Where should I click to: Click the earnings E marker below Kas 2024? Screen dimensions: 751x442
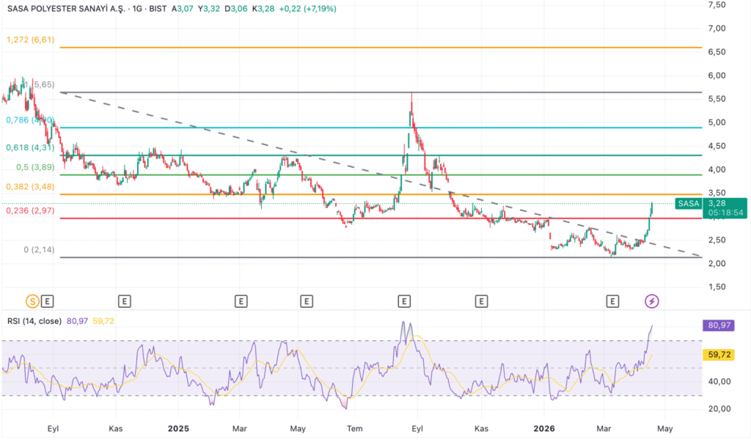(x=125, y=301)
